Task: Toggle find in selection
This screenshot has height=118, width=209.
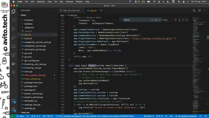Action: point(183,20)
